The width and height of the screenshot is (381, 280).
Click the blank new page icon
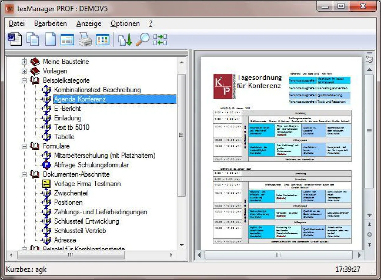tap(50, 40)
